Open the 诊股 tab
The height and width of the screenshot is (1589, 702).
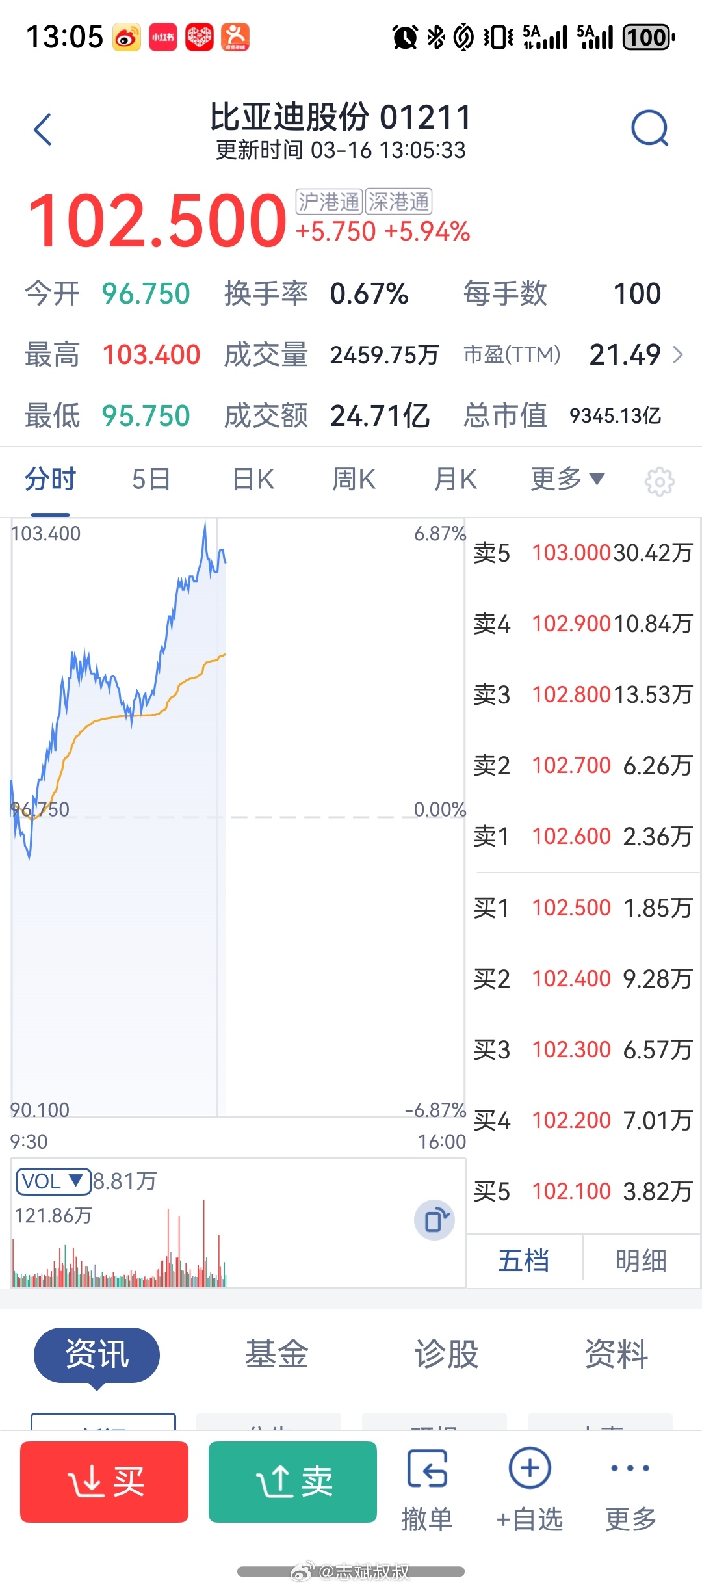tap(448, 1354)
